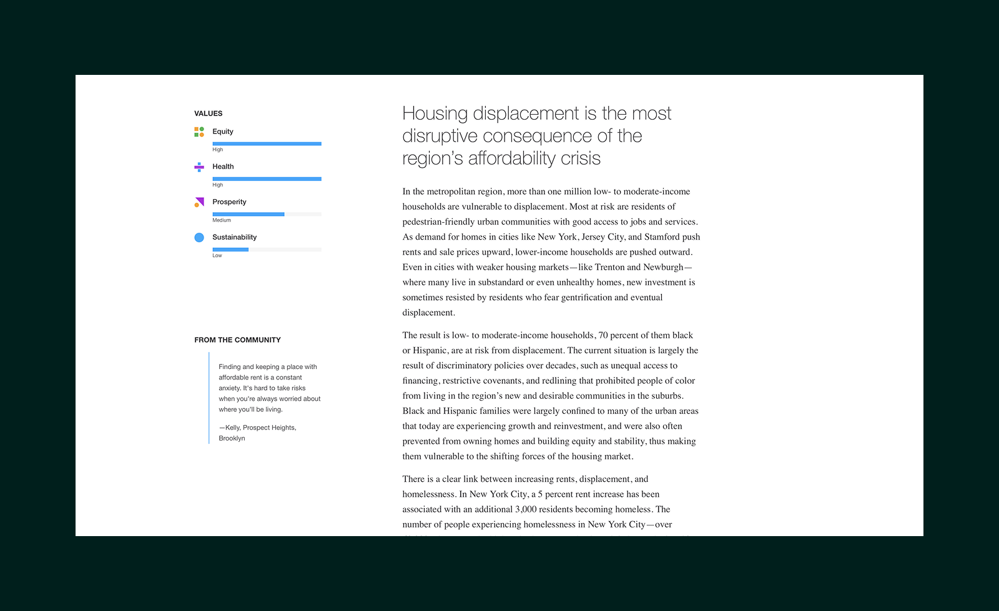Click the Low label under Sustainability
Image resolution: width=999 pixels, height=611 pixels.
tap(217, 255)
